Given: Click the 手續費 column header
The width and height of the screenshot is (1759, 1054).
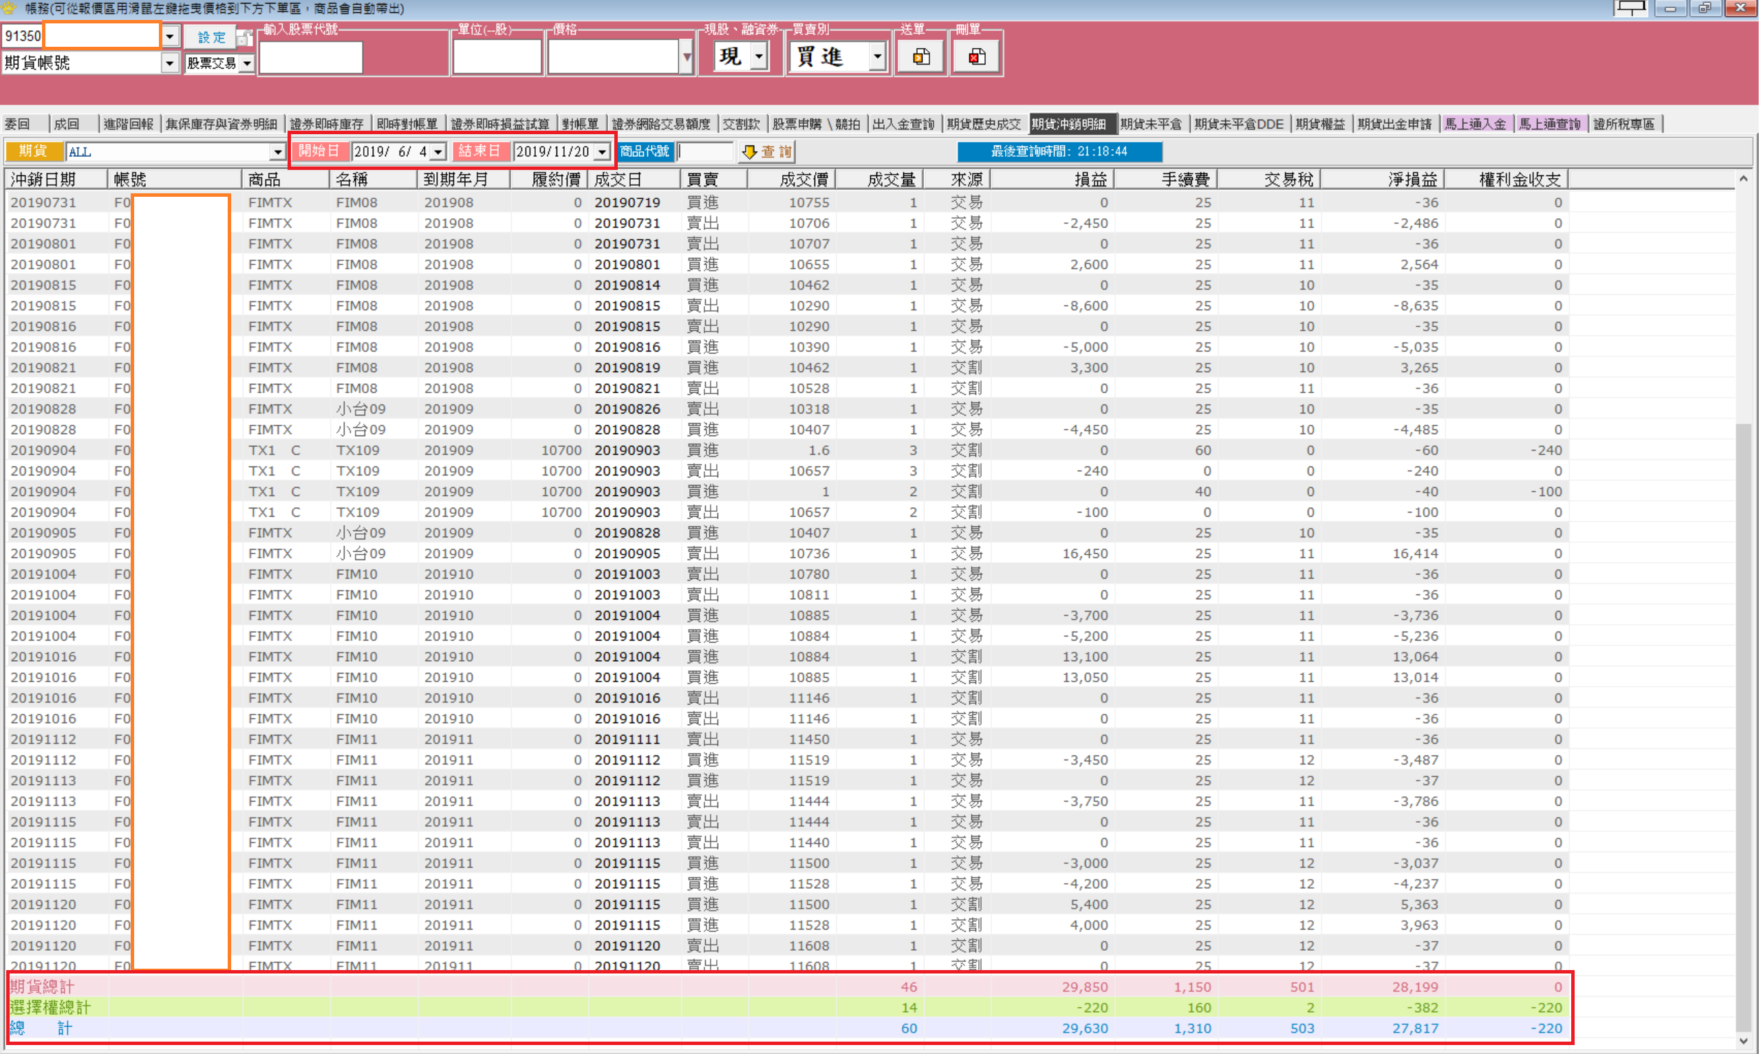Looking at the screenshot, I should point(1165,179).
